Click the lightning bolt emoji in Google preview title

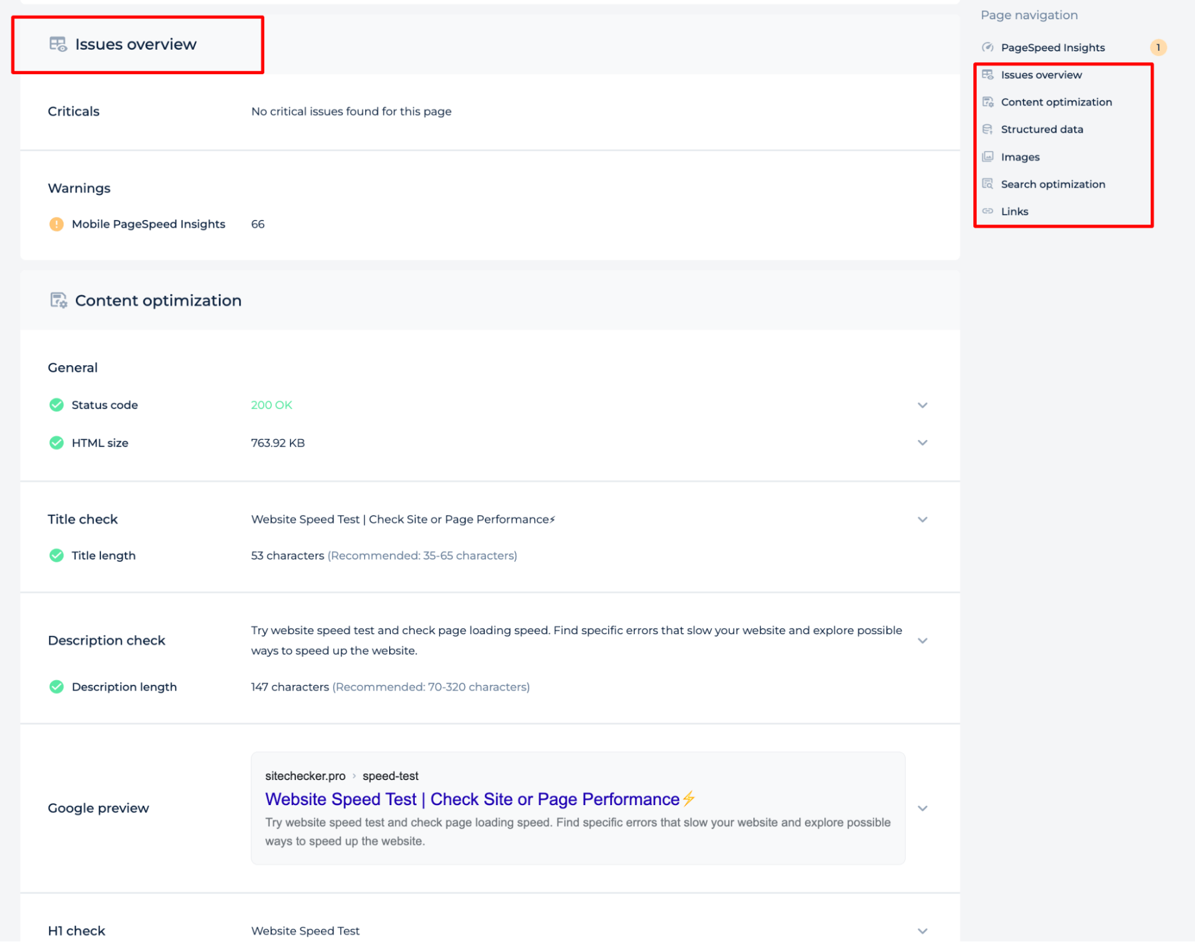tap(689, 799)
